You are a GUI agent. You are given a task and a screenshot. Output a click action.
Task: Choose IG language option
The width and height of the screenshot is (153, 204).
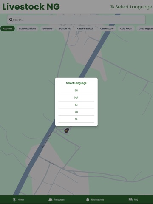(x=76, y=105)
